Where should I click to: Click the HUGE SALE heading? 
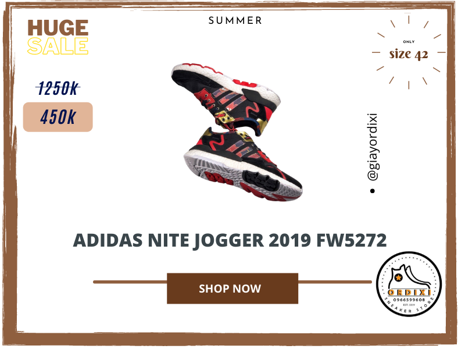pos(58,37)
